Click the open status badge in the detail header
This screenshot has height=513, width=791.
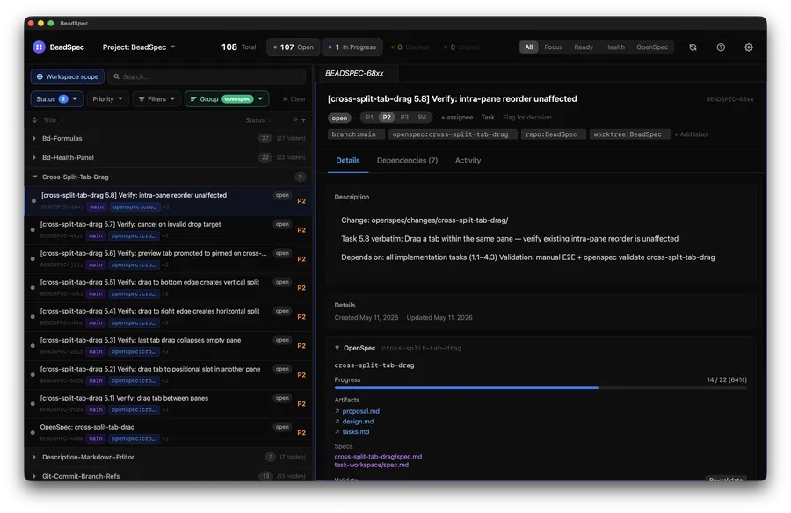pos(339,118)
